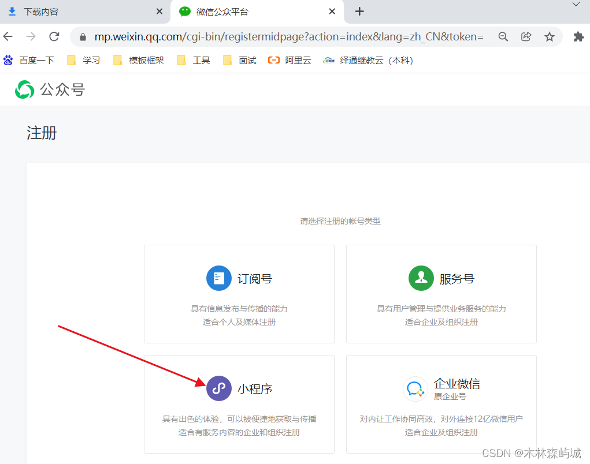
Task: Bookmark this page with the star icon
Action: (x=548, y=36)
